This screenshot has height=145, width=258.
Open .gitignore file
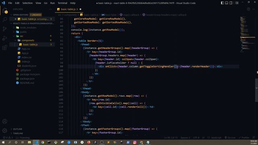tap(25, 70)
